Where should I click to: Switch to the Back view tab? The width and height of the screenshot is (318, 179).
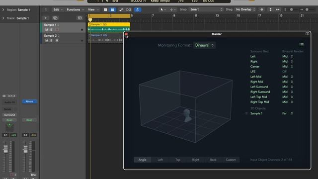coord(213,160)
